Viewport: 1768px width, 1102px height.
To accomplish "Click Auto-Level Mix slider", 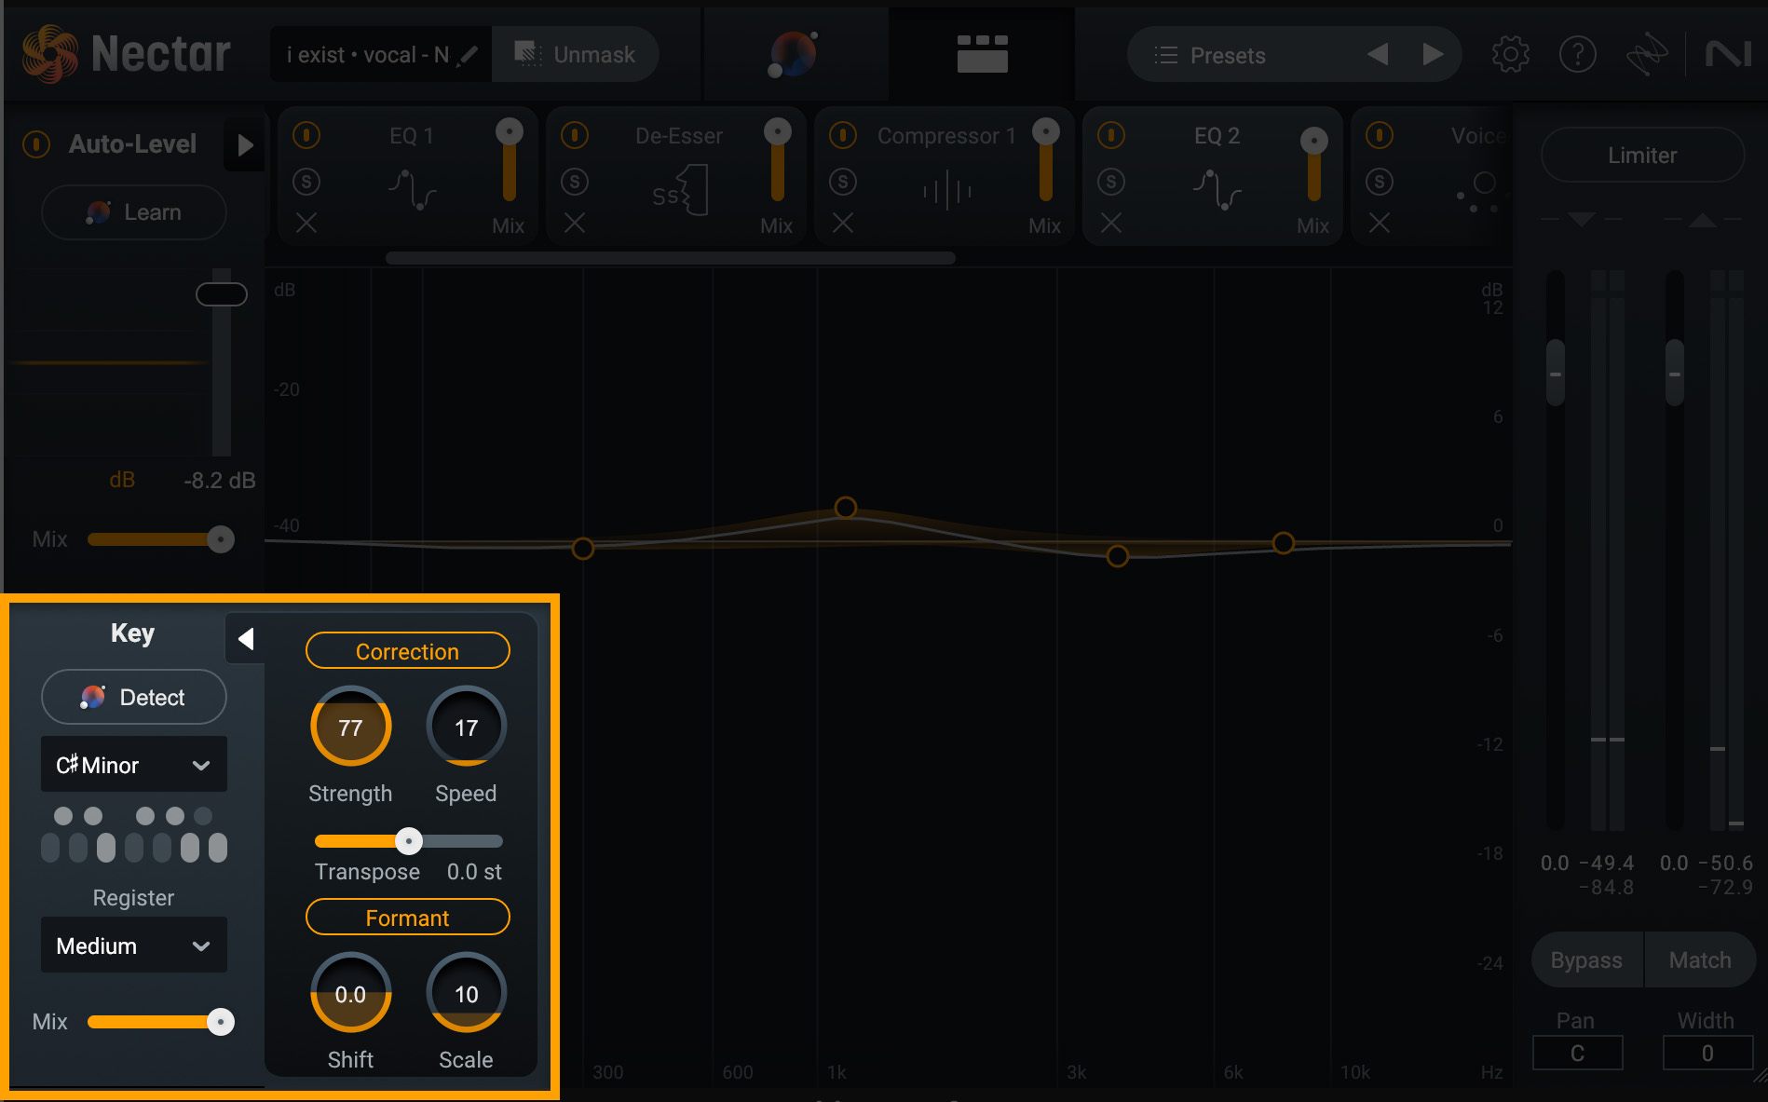I will point(160,539).
